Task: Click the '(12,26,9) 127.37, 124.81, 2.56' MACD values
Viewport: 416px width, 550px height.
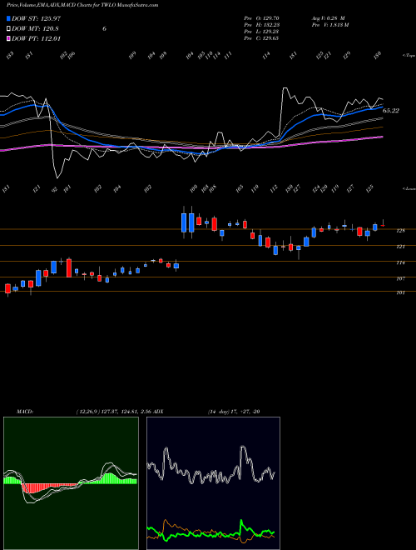Action: click(113, 412)
